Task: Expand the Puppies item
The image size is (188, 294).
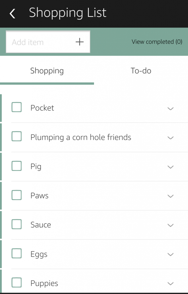Action: coord(171,284)
